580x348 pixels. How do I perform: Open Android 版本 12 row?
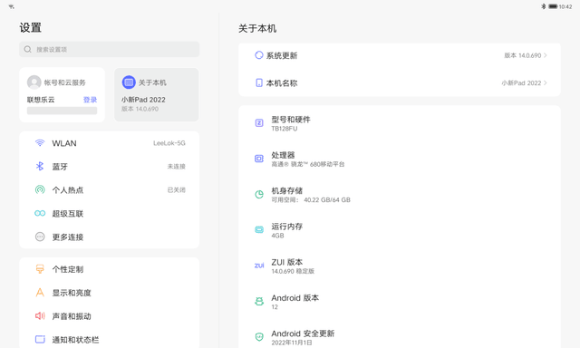[x=400, y=302]
